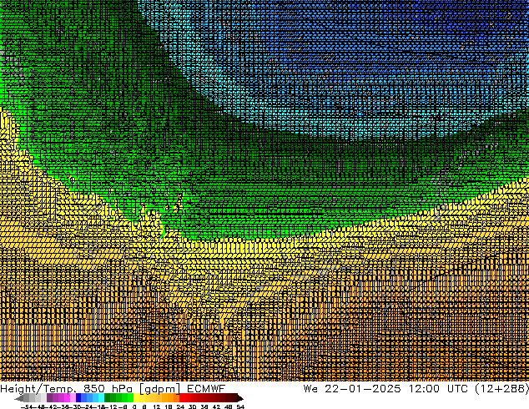This screenshot has height=409, width=529.
Task: Click the cyan swatch in the temperature legend
Action: tap(101, 397)
